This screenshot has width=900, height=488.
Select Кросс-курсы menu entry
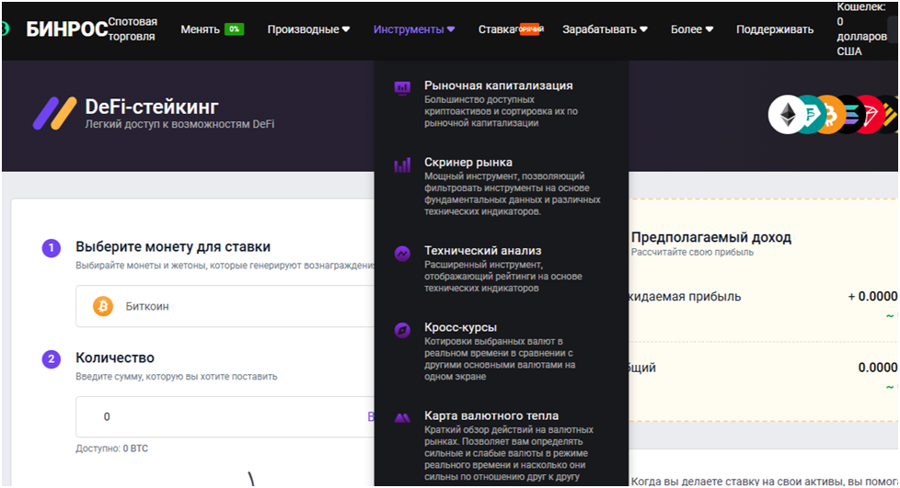coord(501,351)
